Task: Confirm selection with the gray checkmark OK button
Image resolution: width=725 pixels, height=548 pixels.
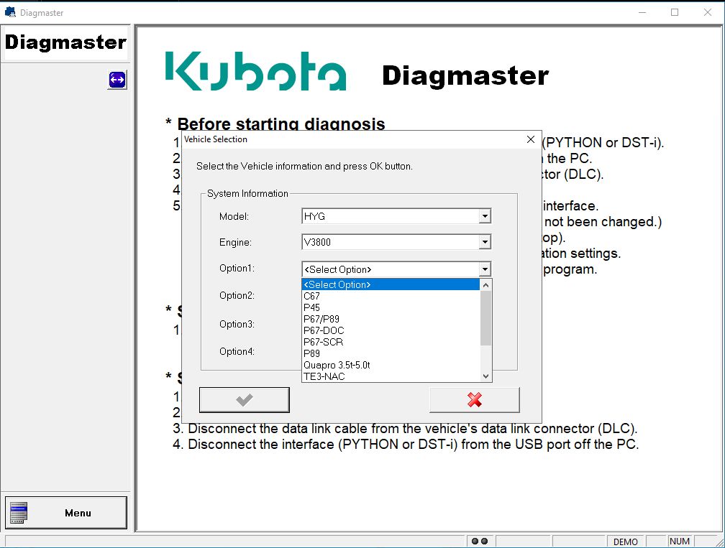Action: [x=244, y=400]
